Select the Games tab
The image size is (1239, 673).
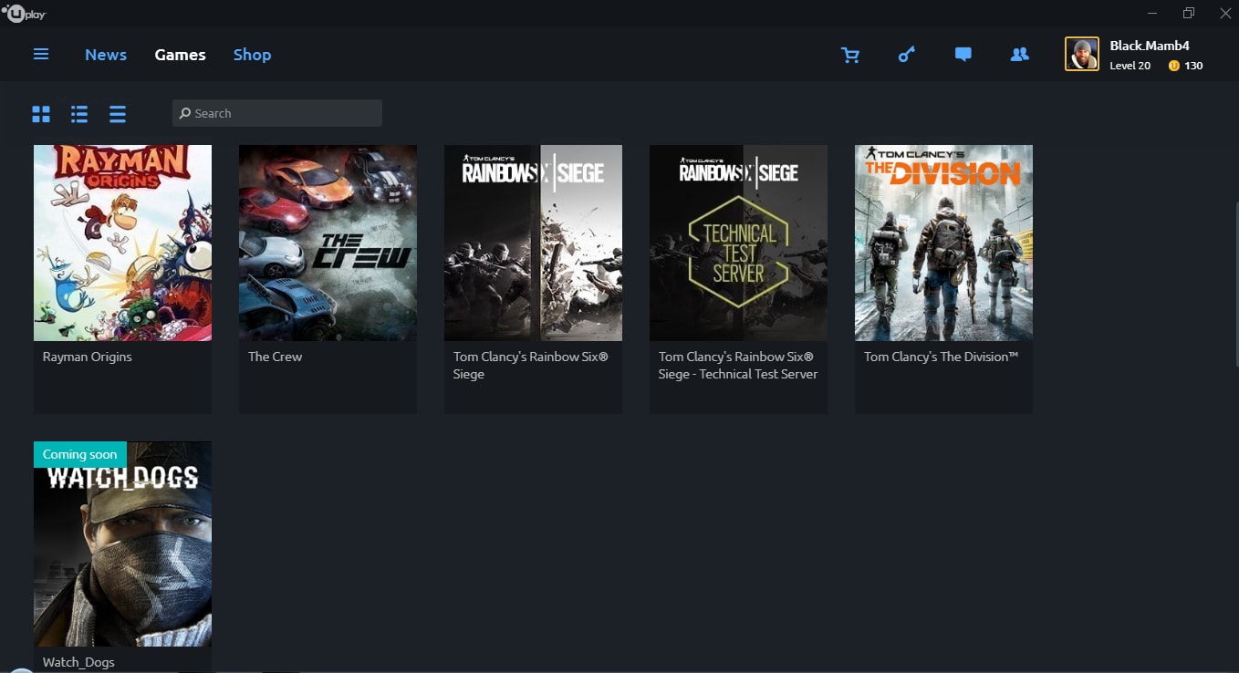(180, 55)
